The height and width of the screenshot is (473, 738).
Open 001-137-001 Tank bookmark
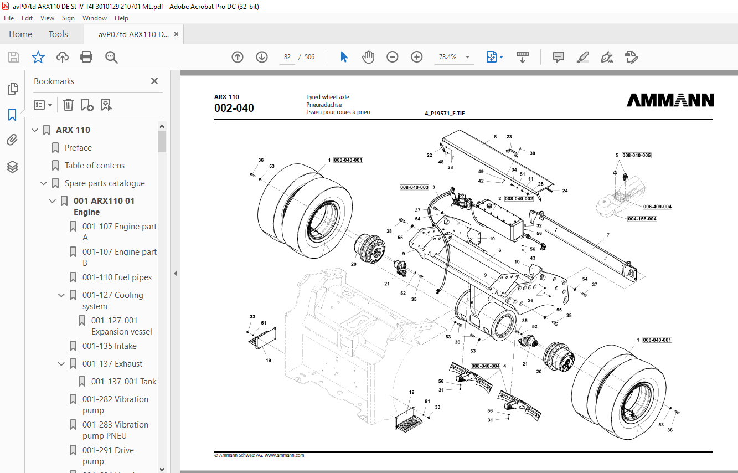pyautogui.click(x=124, y=382)
